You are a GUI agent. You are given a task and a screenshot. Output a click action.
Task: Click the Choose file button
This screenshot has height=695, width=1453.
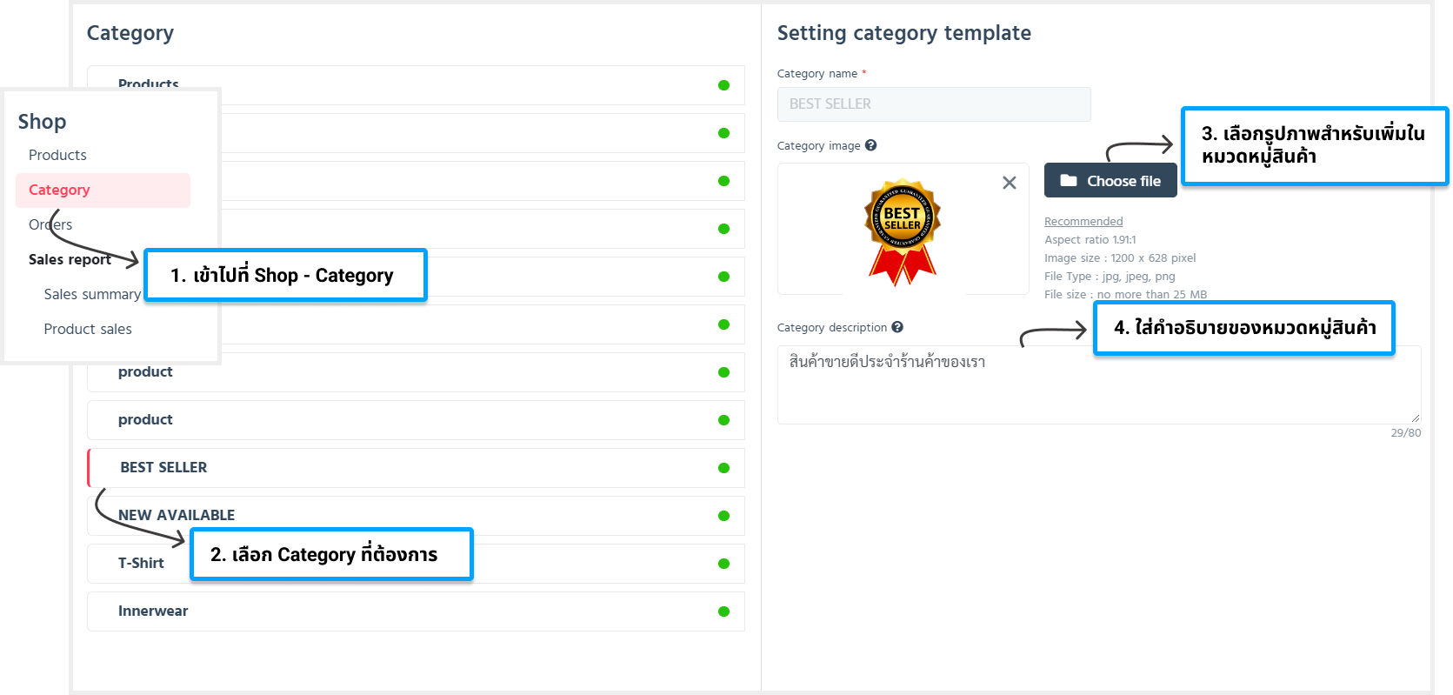pos(1110,181)
